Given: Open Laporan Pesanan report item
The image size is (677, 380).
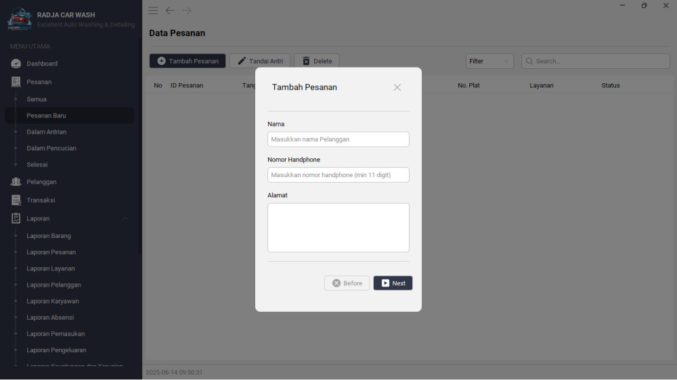Looking at the screenshot, I should click(x=51, y=252).
